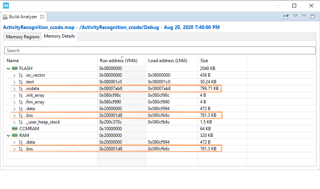Image resolution: width=320 pixels, height=189 pixels.
Task: Select the Memory Details tab
Action: (x=59, y=36)
